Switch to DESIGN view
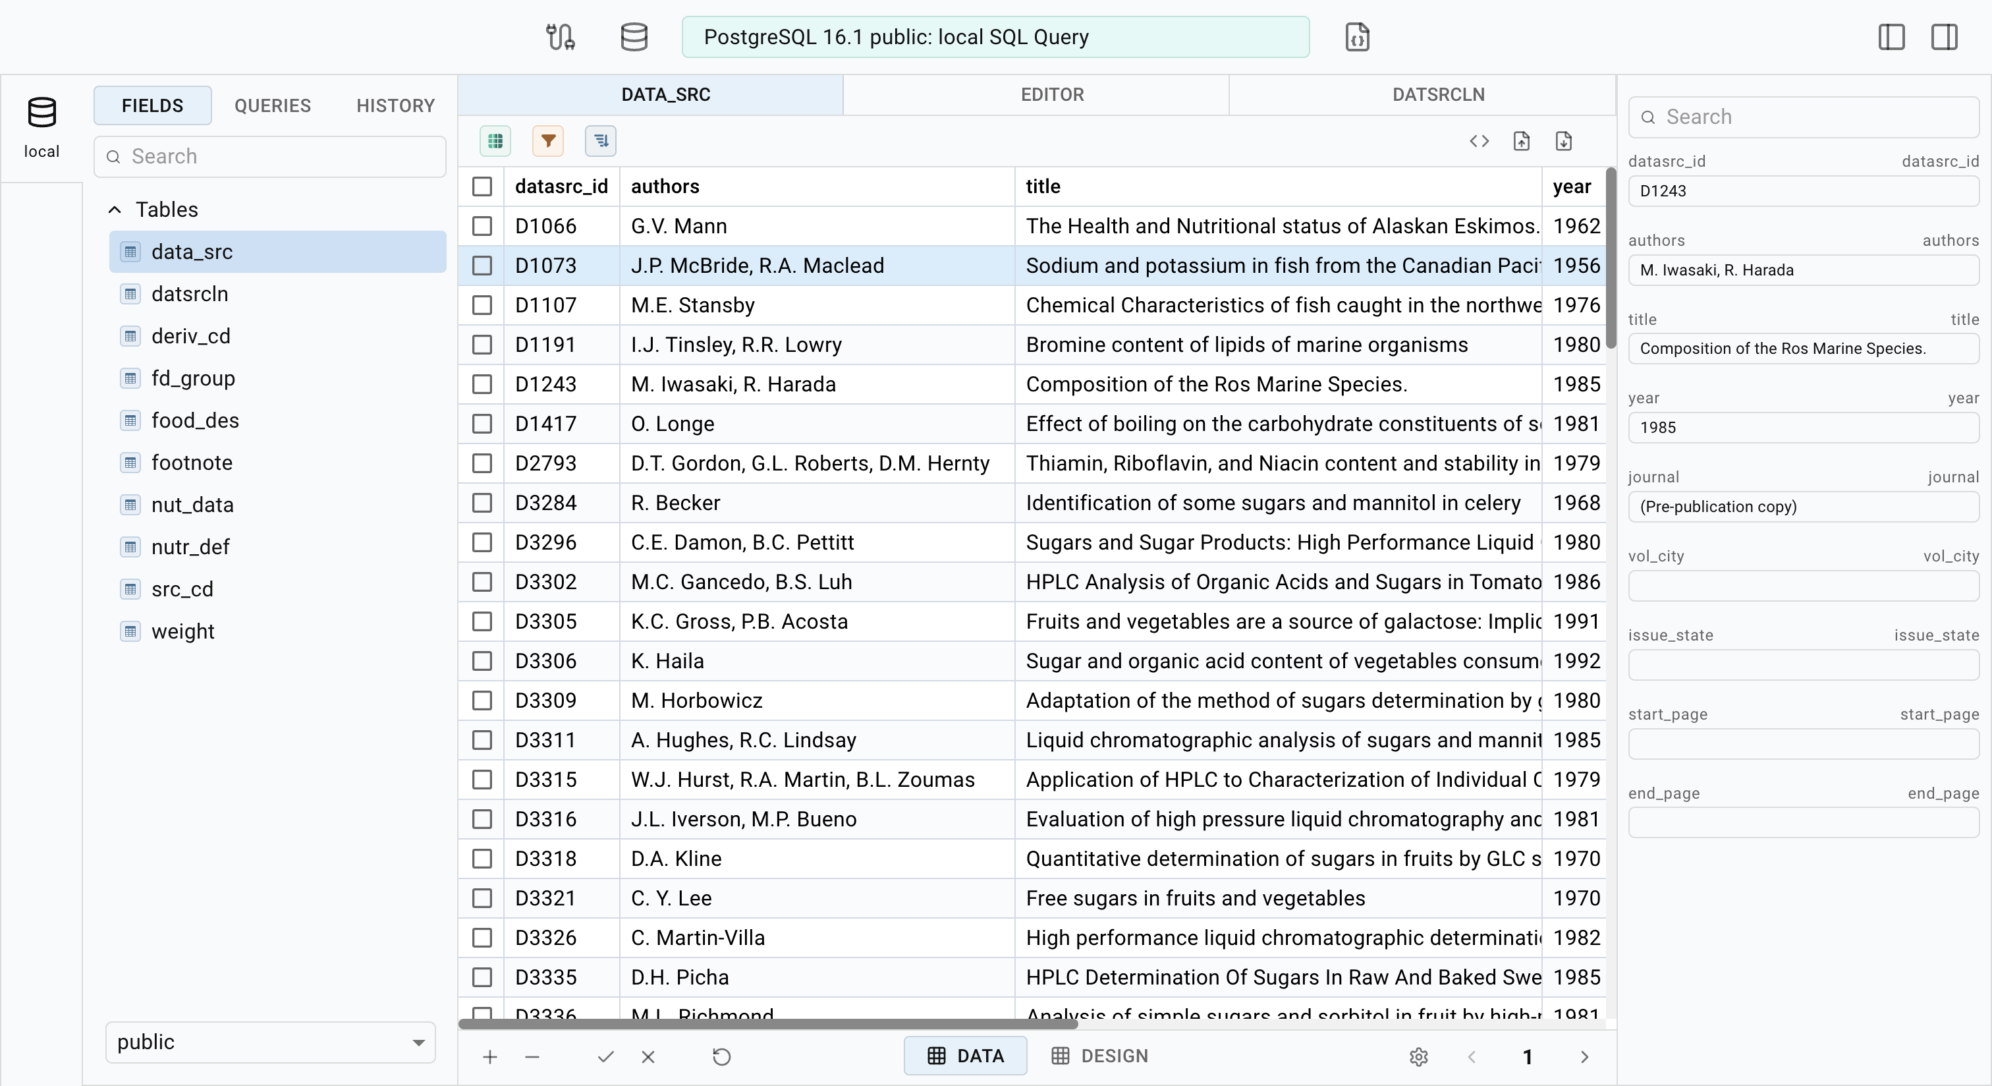Screen dimensions: 1992x1086 tap(1099, 1056)
